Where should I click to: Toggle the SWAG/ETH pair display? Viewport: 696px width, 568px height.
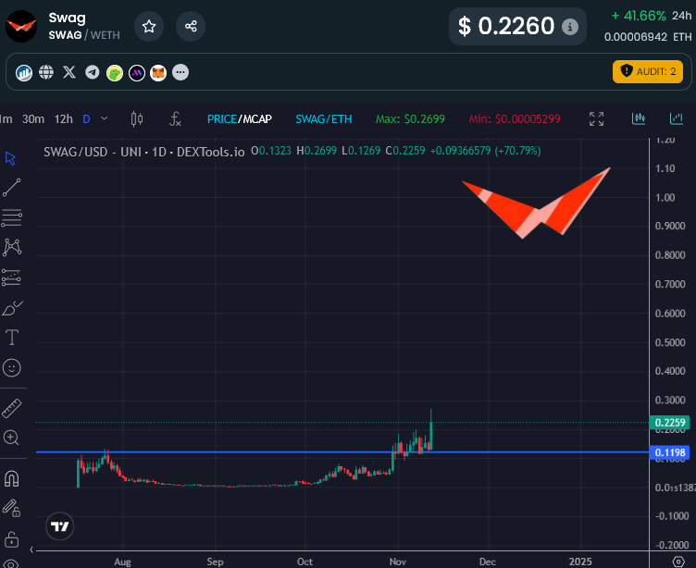click(x=324, y=119)
